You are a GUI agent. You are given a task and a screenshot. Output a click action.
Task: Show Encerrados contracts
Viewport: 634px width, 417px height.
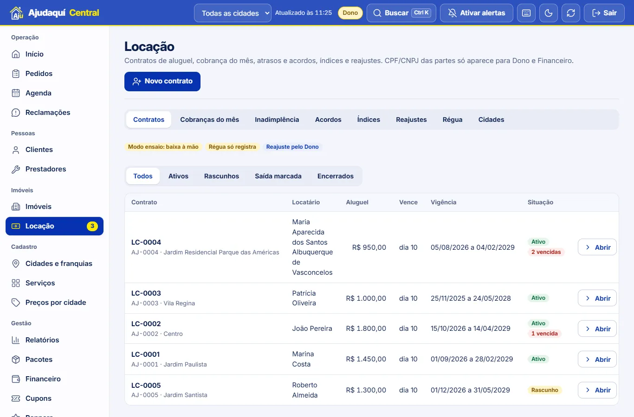pos(336,176)
